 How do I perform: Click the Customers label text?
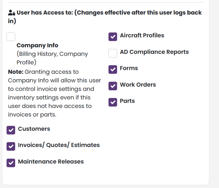34,129
